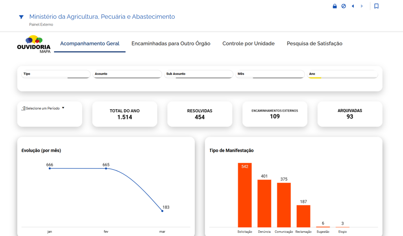Switch to Encaminhadas para Outro Órgão tab
403x236 pixels.
(x=171, y=44)
